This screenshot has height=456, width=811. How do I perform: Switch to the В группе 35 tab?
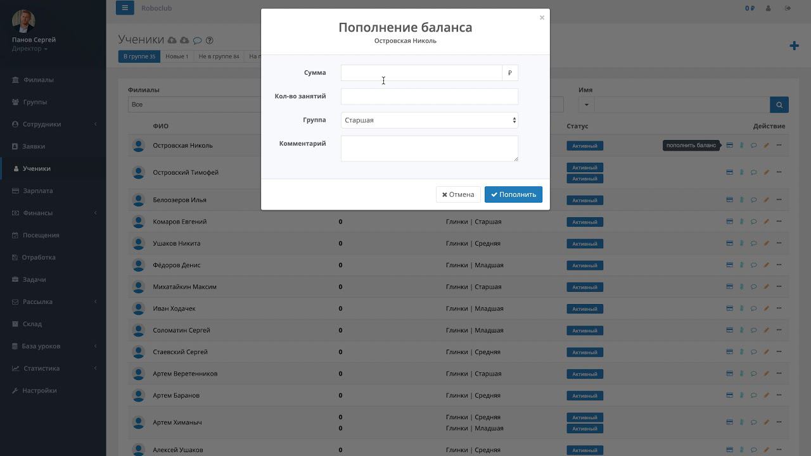139,56
